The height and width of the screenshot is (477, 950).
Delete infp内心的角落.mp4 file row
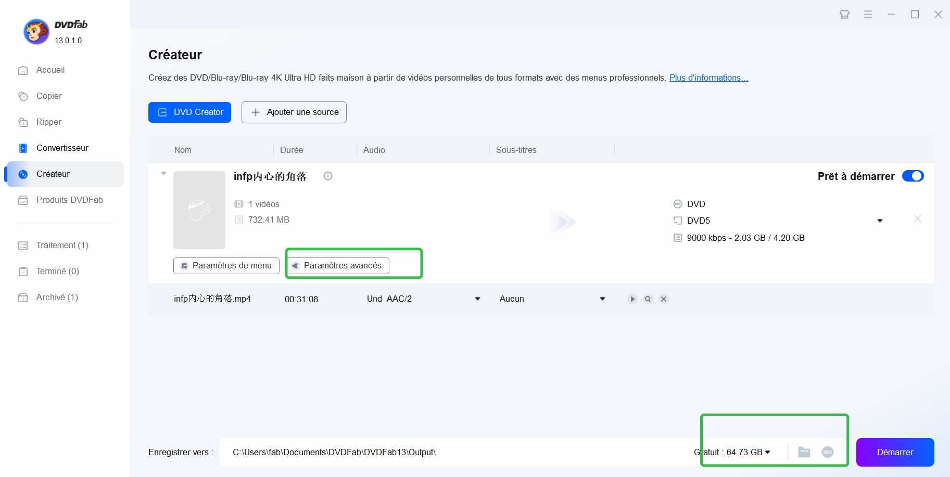[664, 299]
